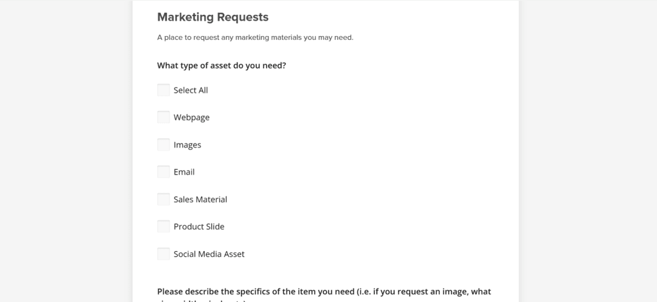Mark the Sales Material checkbox
The width and height of the screenshot is (657, 302).
[x=164, y=200]
